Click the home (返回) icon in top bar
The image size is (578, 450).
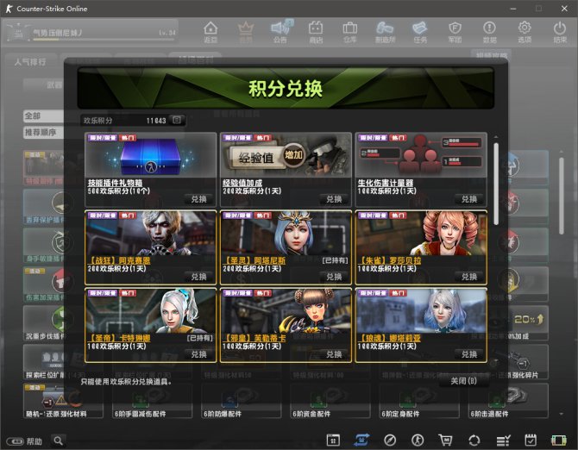pos(210,32)
